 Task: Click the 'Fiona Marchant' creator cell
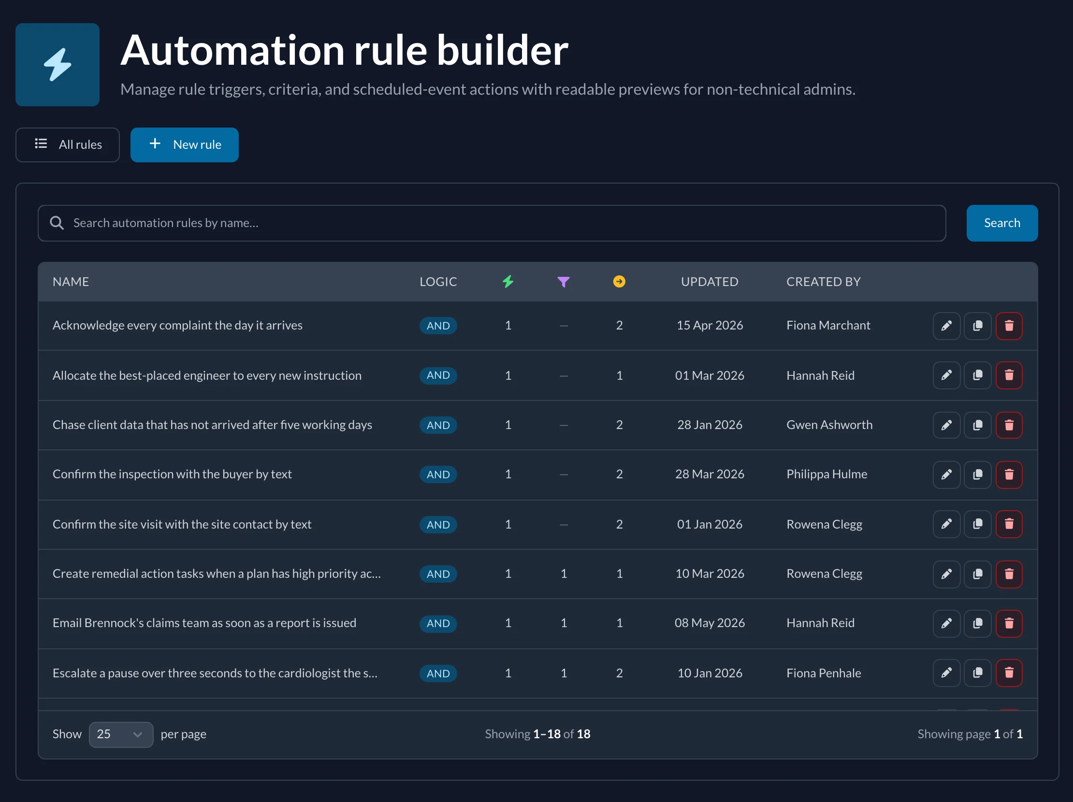(x=828, y=325)
